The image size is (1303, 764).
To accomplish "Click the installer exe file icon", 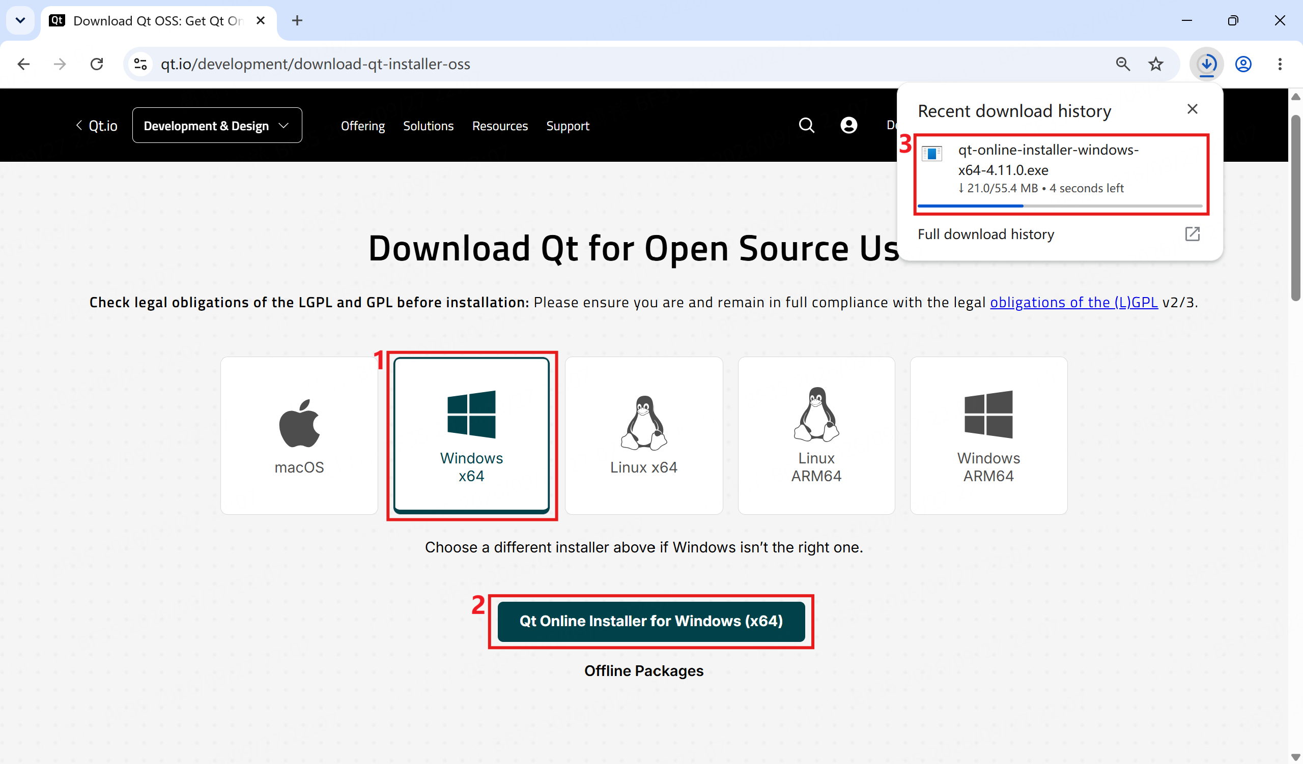I will click(x=932, y=154).
